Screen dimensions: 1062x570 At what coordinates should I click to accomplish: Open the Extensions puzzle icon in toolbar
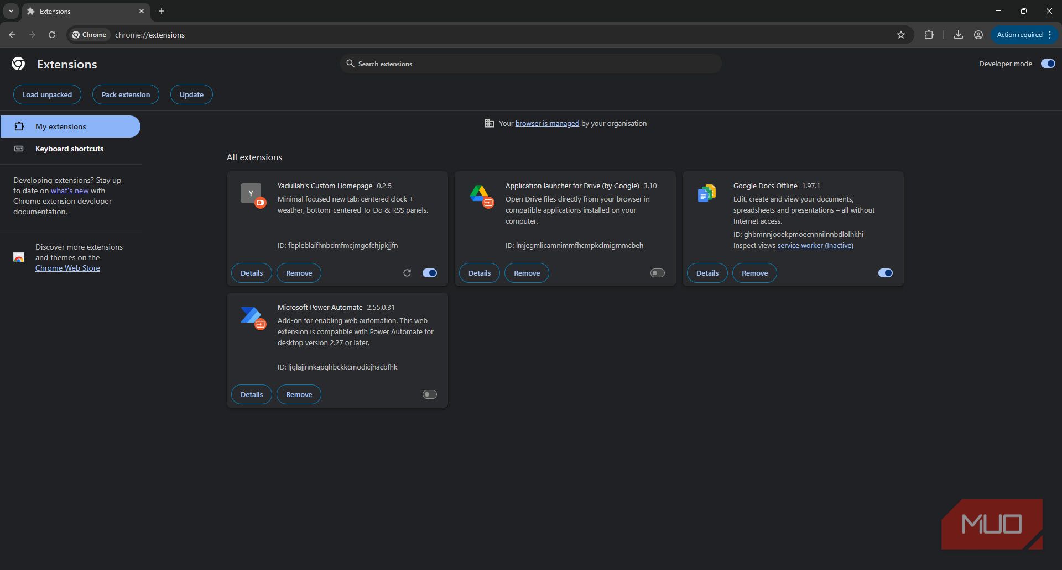tap(929, 35)
